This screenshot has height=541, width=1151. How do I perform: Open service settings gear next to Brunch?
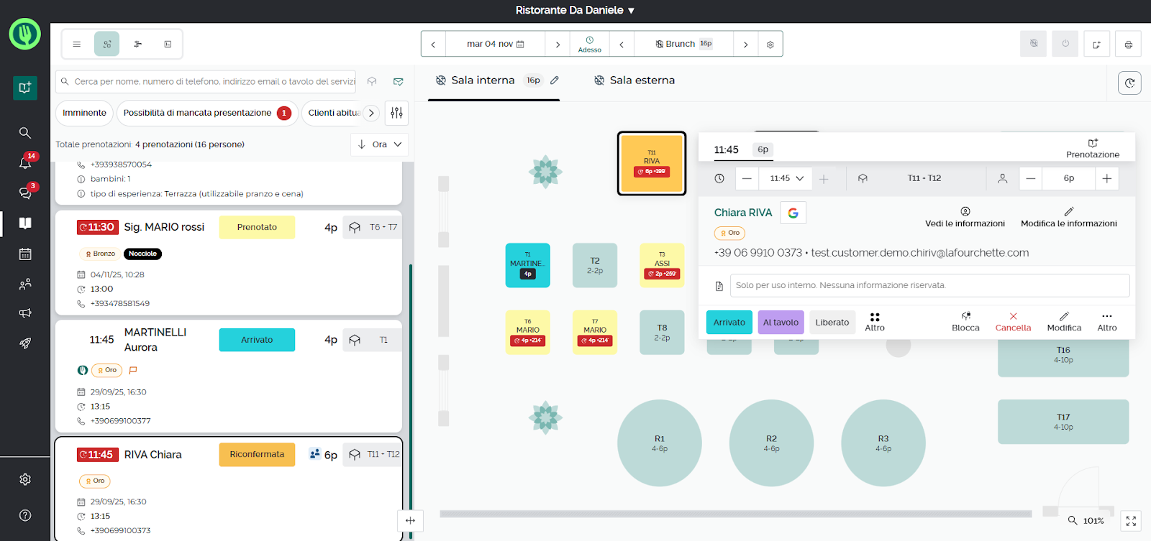[770, 45]
